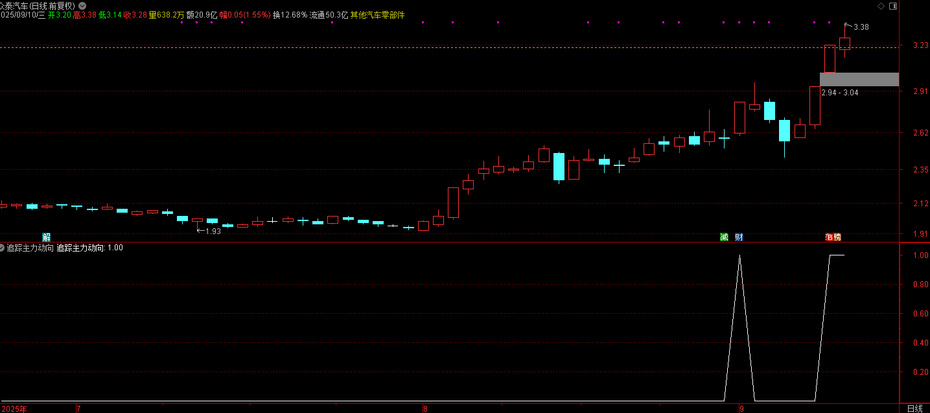The height and width of the screenshot is (413, 930).
Task: Click the month 8 time axis marker
Action: (425, 409)
